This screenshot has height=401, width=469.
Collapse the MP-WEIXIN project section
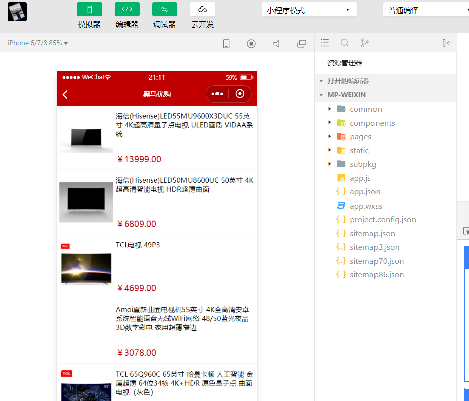coord(386,95)
